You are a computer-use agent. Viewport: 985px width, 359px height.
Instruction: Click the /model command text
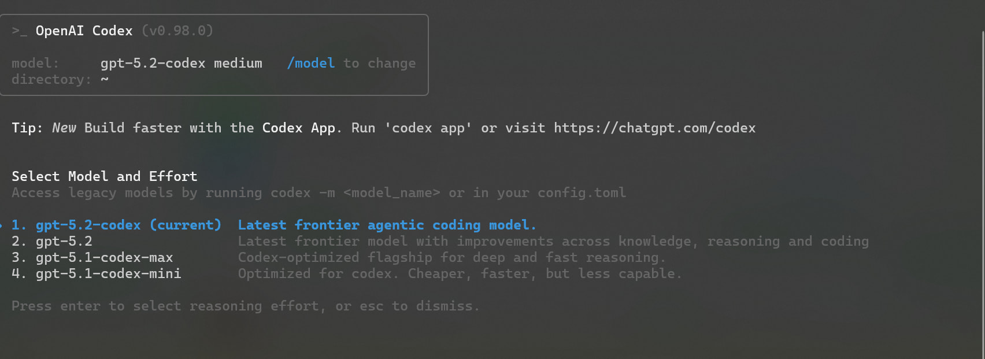click(310, 63)
